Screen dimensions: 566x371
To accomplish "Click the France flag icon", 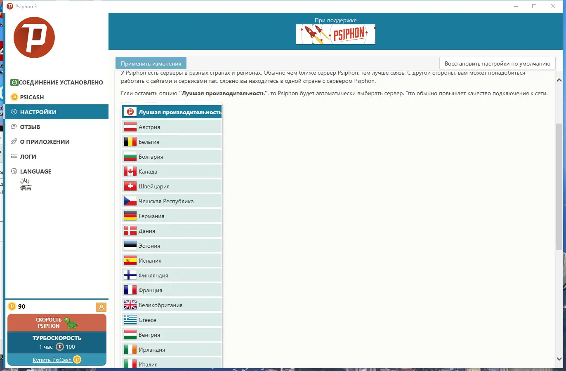I will (130, 290).
